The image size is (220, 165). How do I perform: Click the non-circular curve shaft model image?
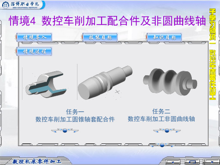[x=170, y=82]
